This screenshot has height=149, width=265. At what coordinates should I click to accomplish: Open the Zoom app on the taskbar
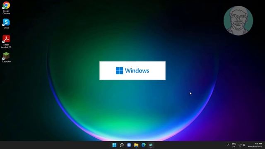click(x=129, y=145)
